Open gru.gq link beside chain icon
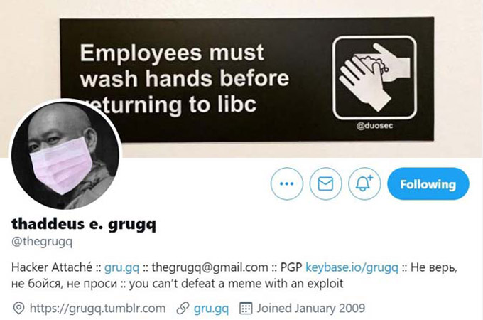Image resolution: width=483 pixels, height=320 pixels. point(211,309)
